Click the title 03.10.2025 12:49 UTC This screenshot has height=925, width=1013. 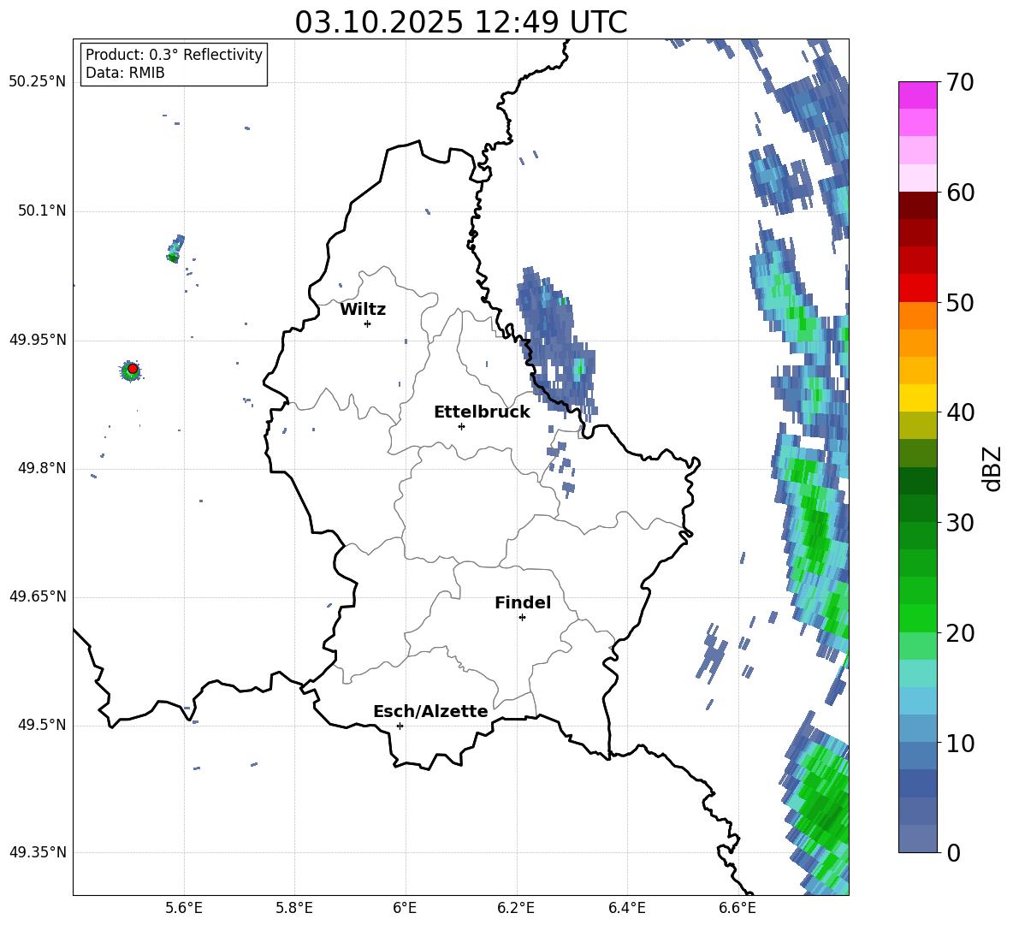(461, 22)
